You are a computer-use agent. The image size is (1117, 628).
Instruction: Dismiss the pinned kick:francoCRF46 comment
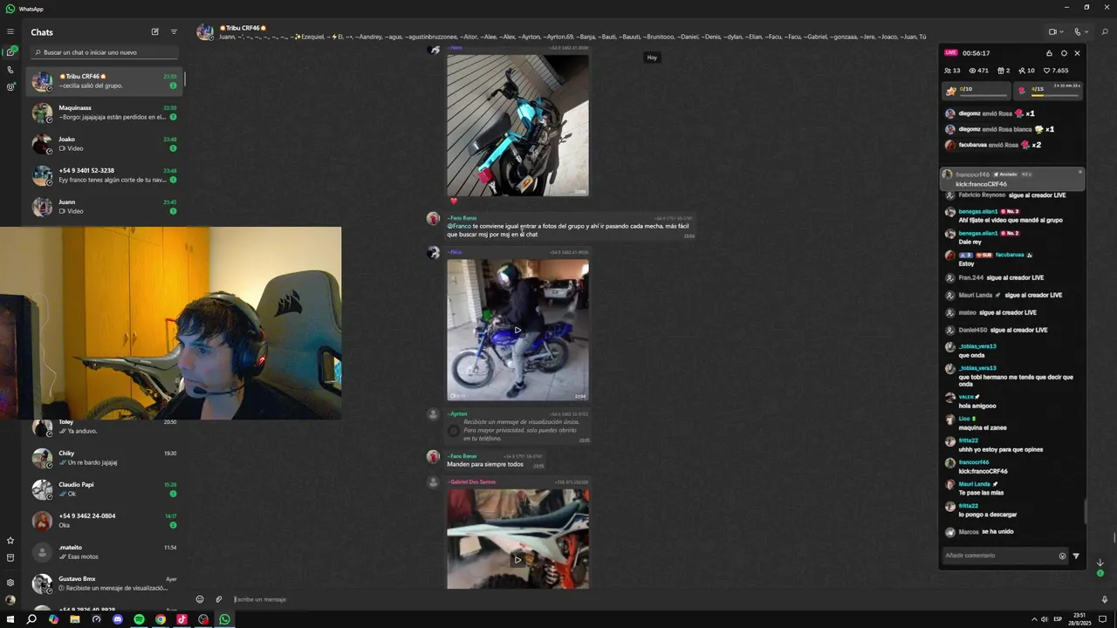[1079, 172]
